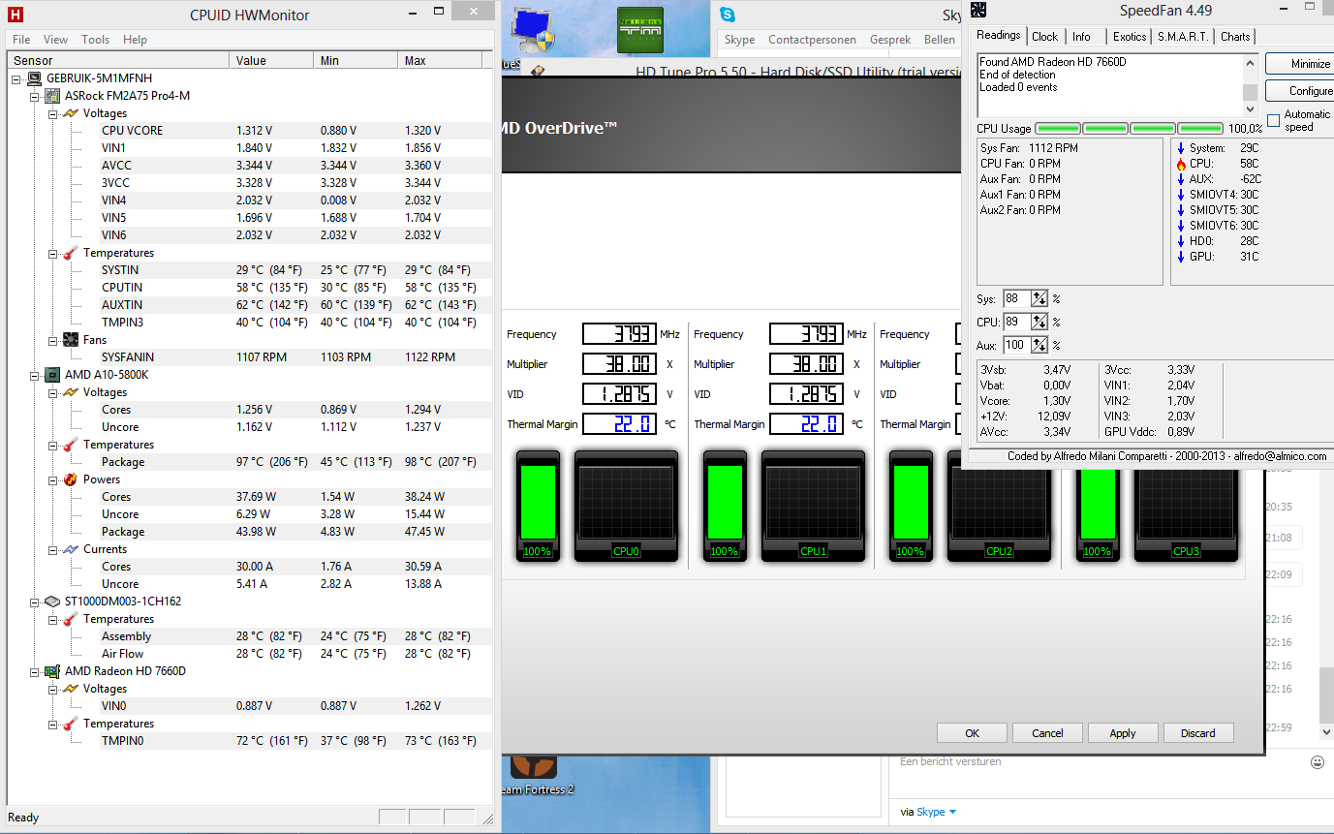Click the fan icon beside Fans
This screenshot has height=834, width=1334.
coord(71,340)
